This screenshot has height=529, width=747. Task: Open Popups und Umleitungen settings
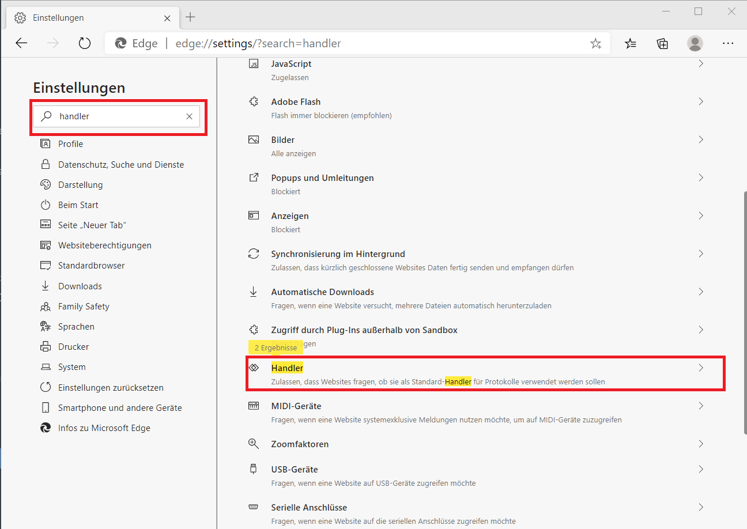coord(322,178)
